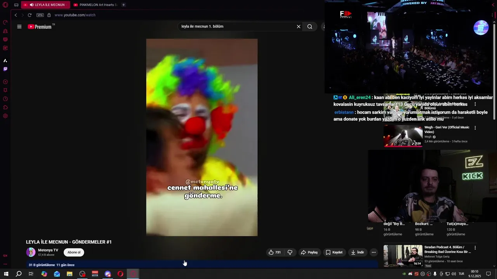Open the Aria AI sidebar icon
This screenshot has width=497, height=279.
(x=5, y=61)
